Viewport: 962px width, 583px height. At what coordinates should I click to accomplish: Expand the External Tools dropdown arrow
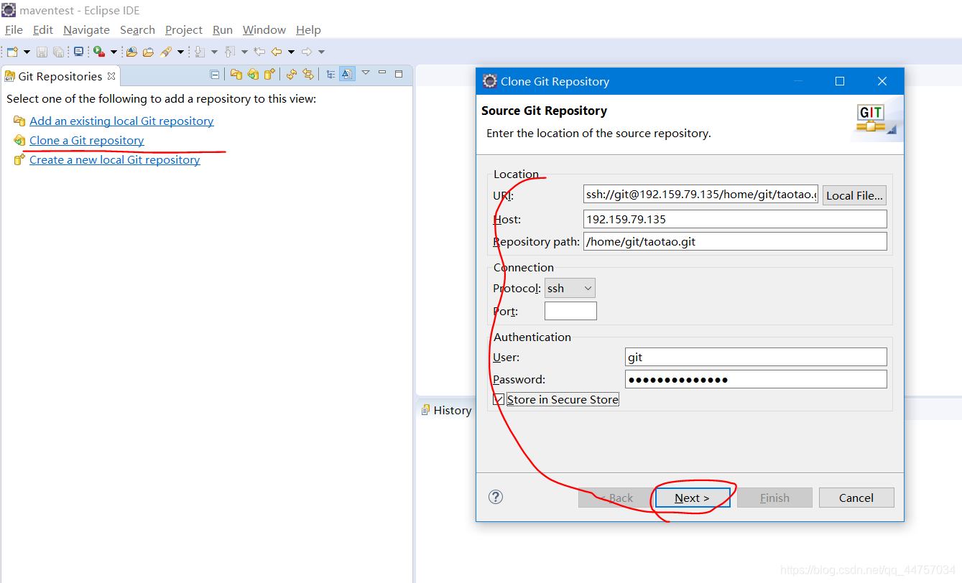tap(114, 52)
